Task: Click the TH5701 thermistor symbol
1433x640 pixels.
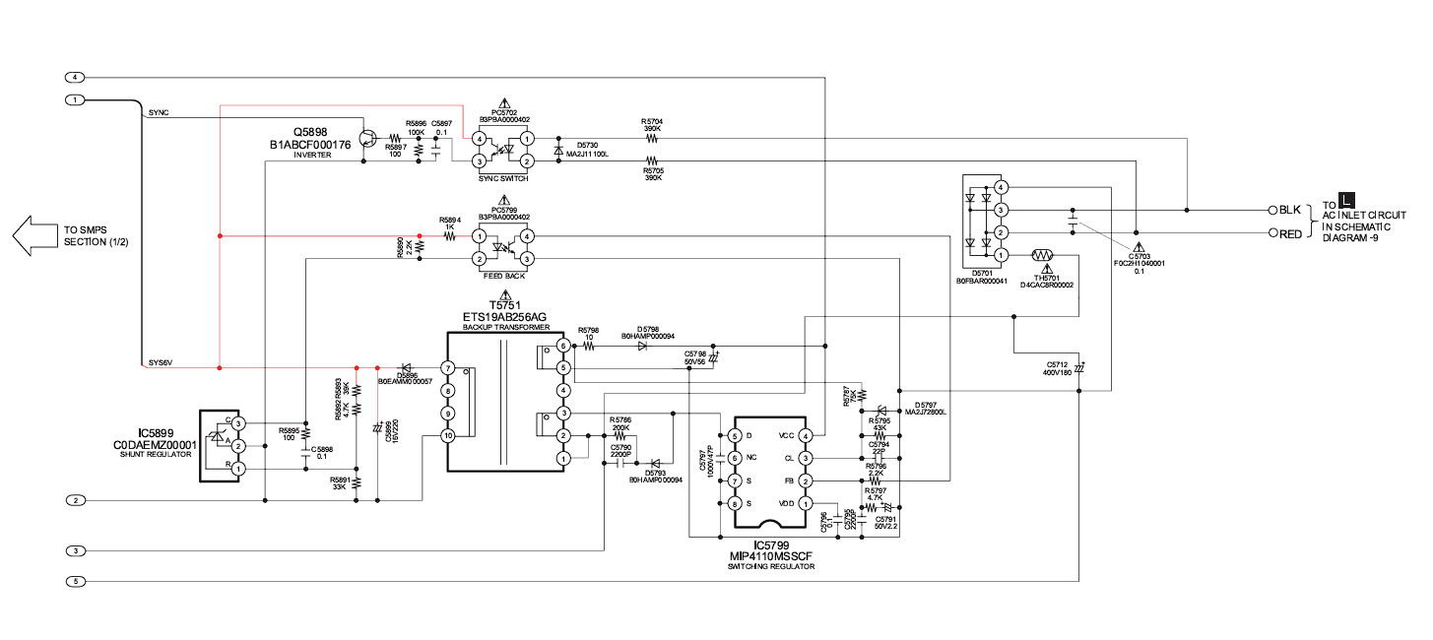Action: click(x=1044, y=256)
